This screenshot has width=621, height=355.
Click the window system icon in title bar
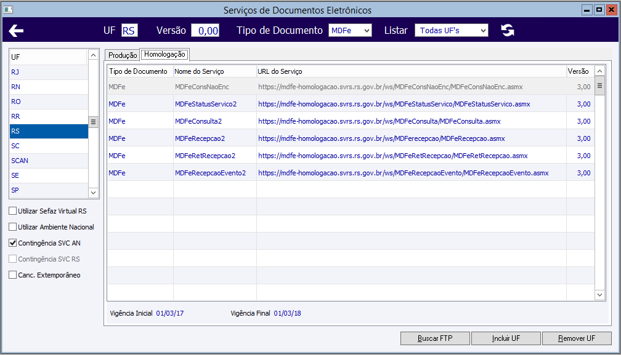[x=8, y=9]
